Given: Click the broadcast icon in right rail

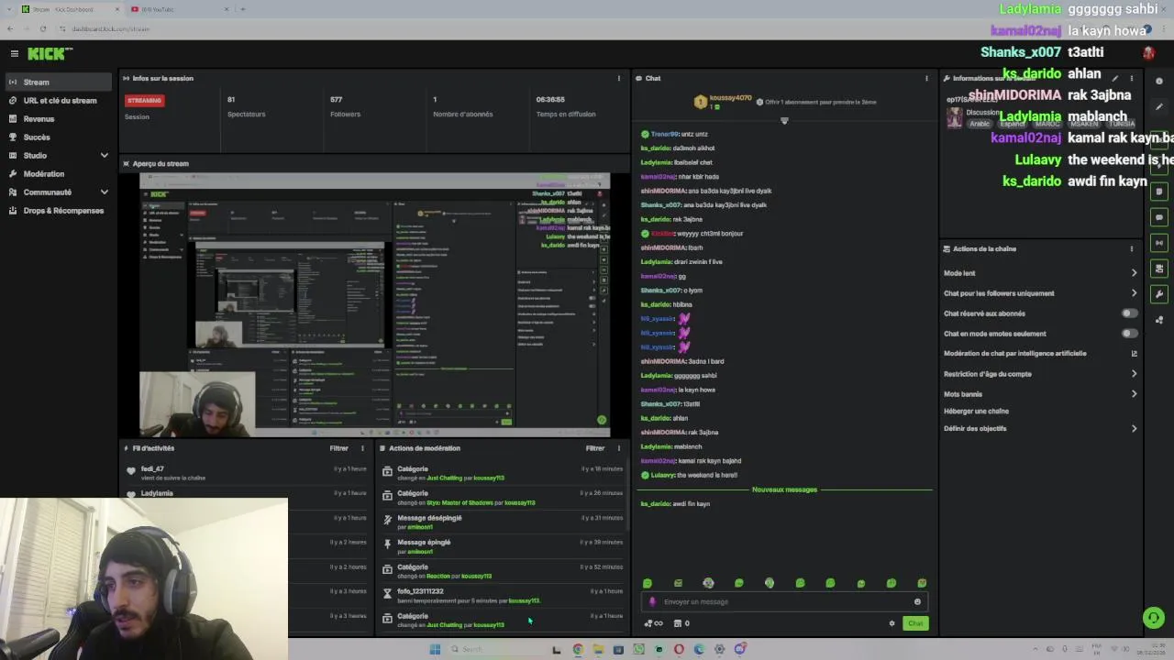Looking at the screenshot, I should [1159, 243].
